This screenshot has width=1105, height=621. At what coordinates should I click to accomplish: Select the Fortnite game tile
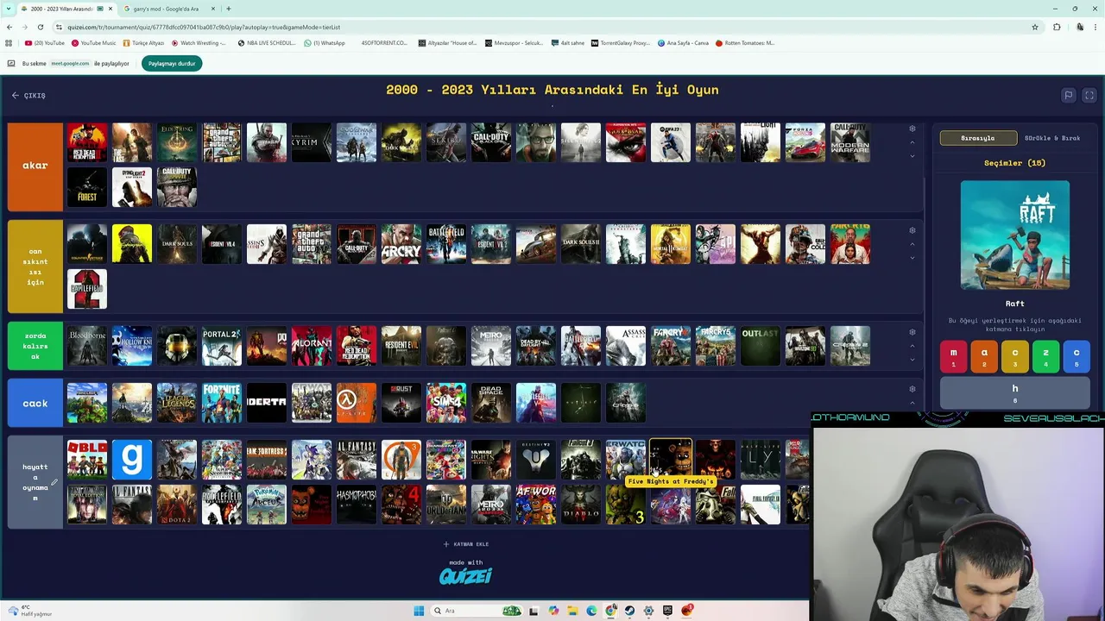click(222, 403)
